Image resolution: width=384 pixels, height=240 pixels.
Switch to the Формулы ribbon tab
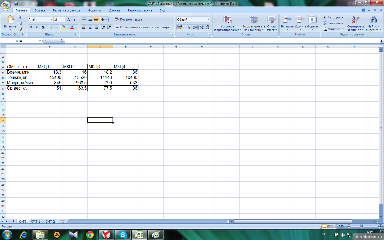(95, 10)
